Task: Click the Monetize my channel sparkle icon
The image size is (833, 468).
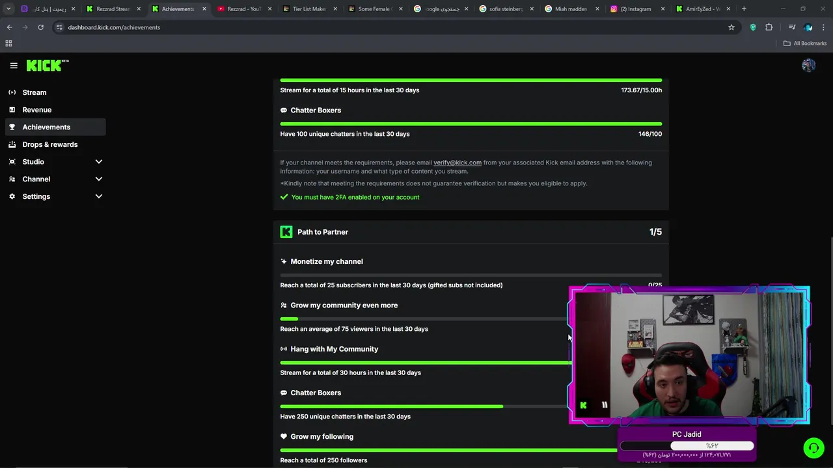Action: tap(284, 261)
